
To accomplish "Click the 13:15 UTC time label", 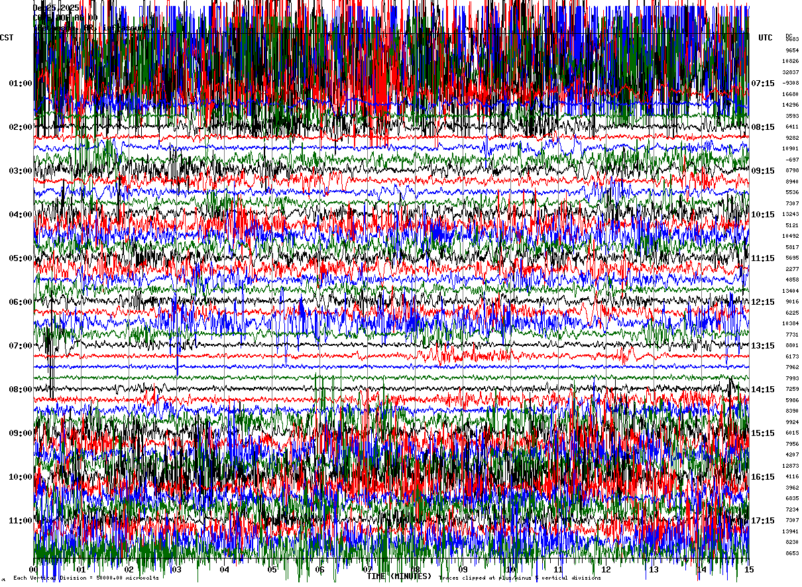I will pos(763,346).
